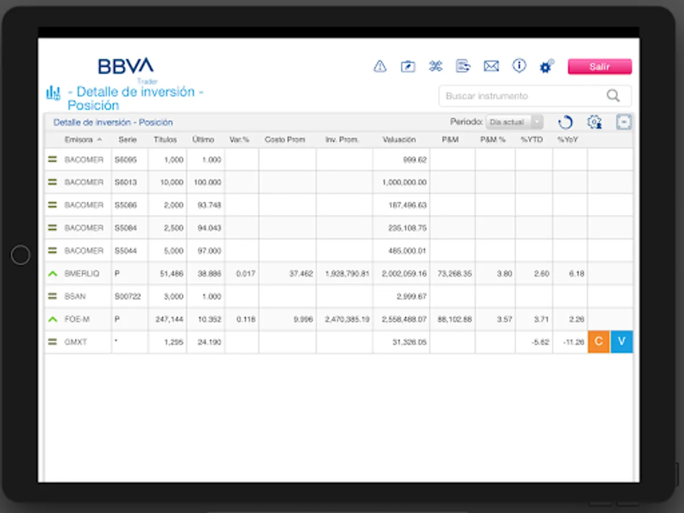Click títulos value 247,144
The image size is (684, 513).
point(169,319)
